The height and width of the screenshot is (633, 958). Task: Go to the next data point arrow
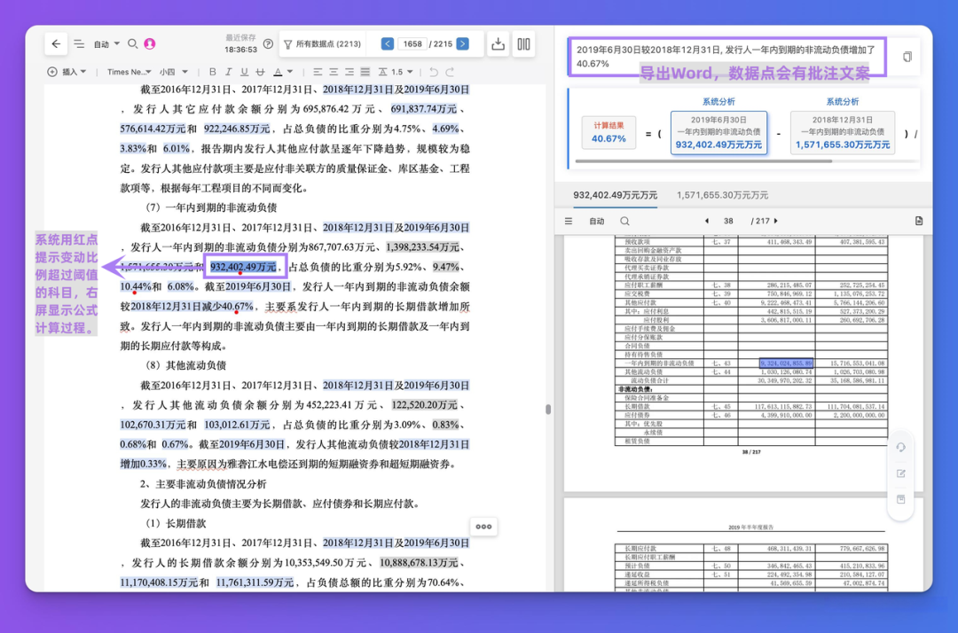coord(463,44)
